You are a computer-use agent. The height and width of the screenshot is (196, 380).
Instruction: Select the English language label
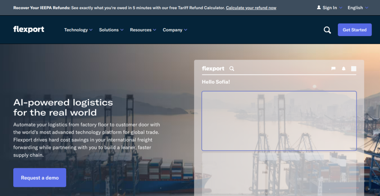tap(355, 8)
